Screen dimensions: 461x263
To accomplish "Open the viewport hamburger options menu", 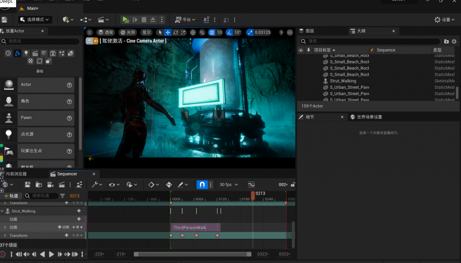I will (x=90, y=32).
